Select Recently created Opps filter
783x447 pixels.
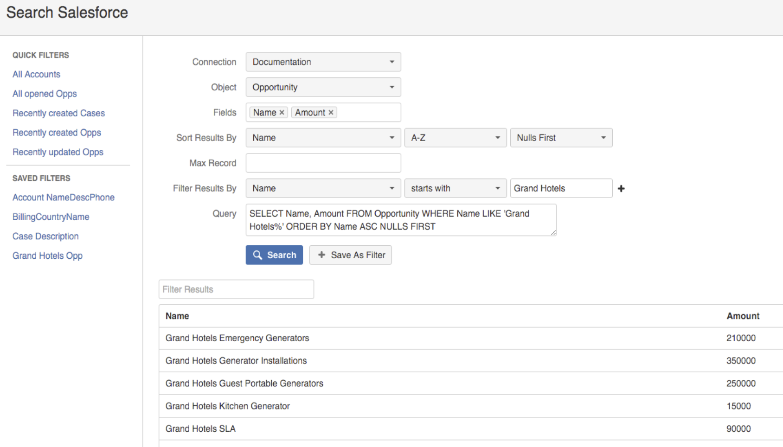click(x=57, y=133)
